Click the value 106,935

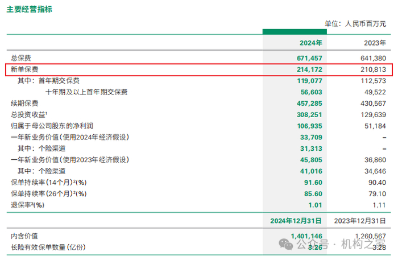pos(309,126)
